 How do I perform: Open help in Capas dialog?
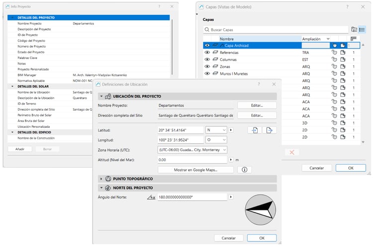point(347,7)
